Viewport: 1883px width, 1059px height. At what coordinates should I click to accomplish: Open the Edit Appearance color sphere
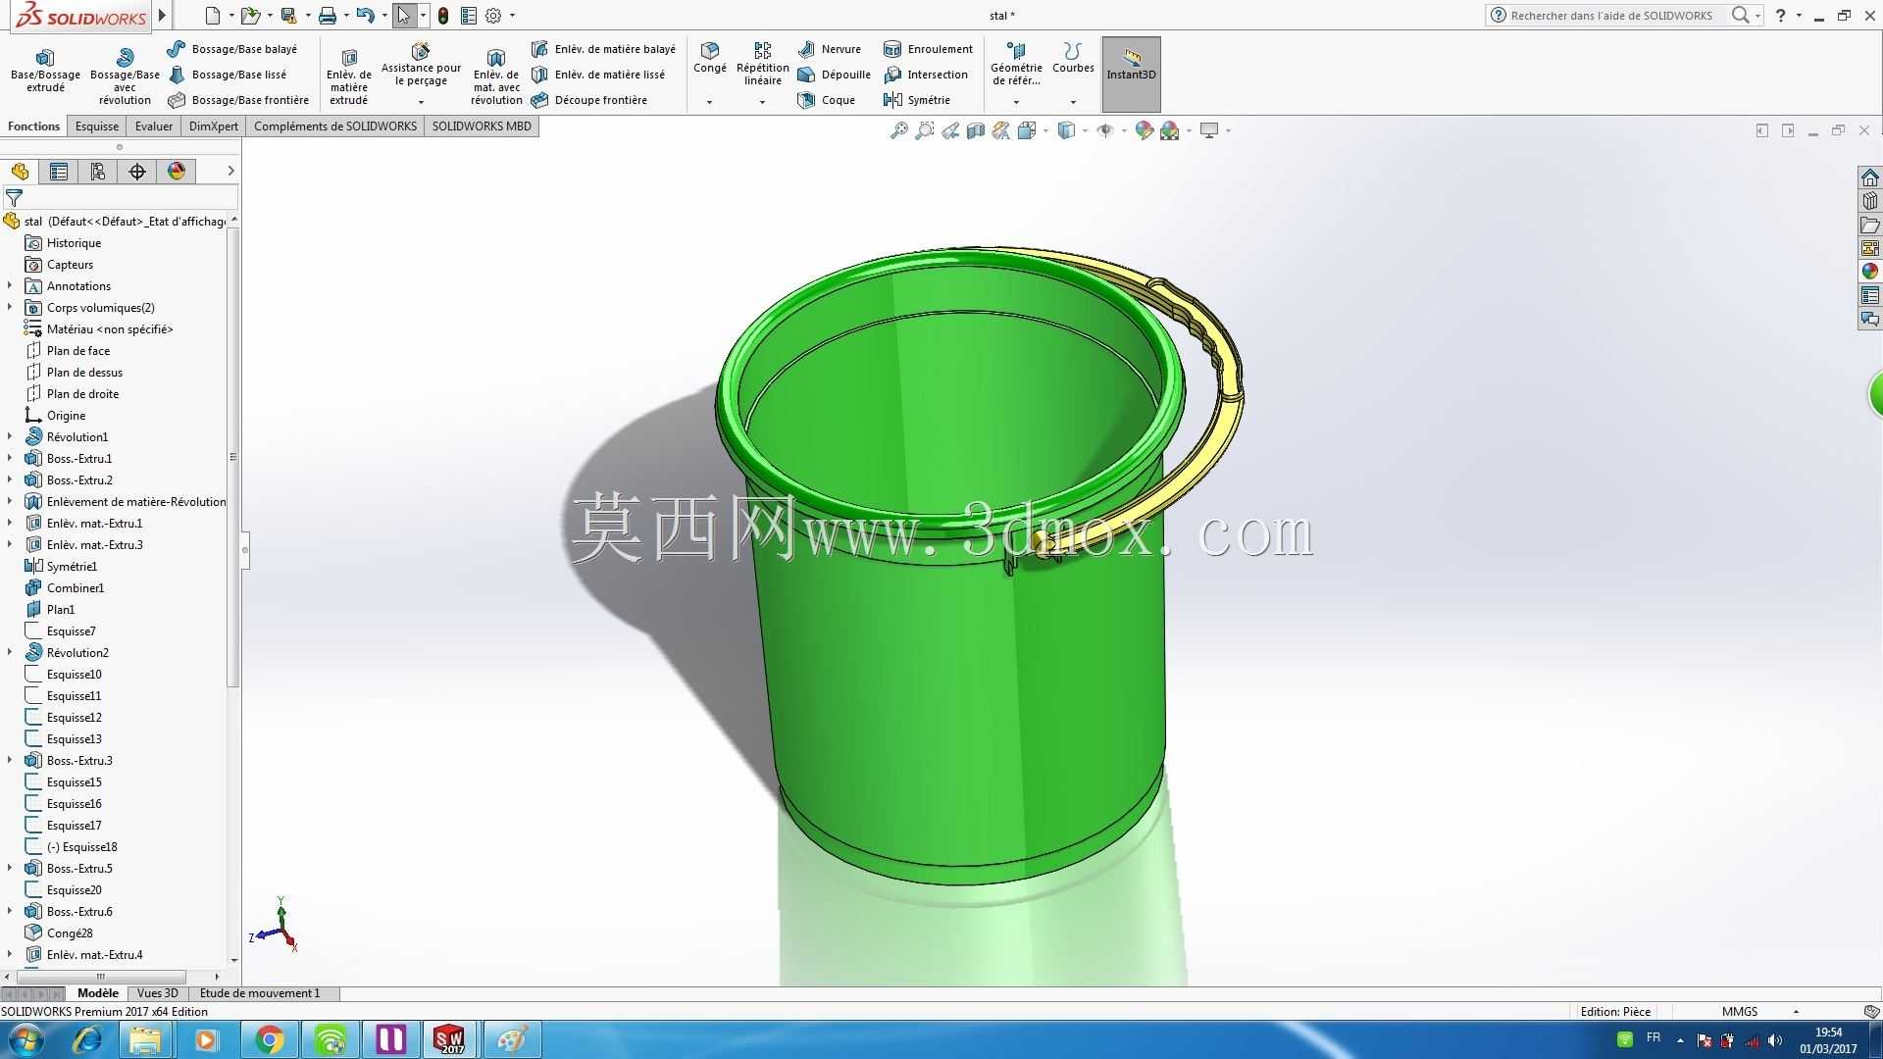click(x=1144, y=130)
